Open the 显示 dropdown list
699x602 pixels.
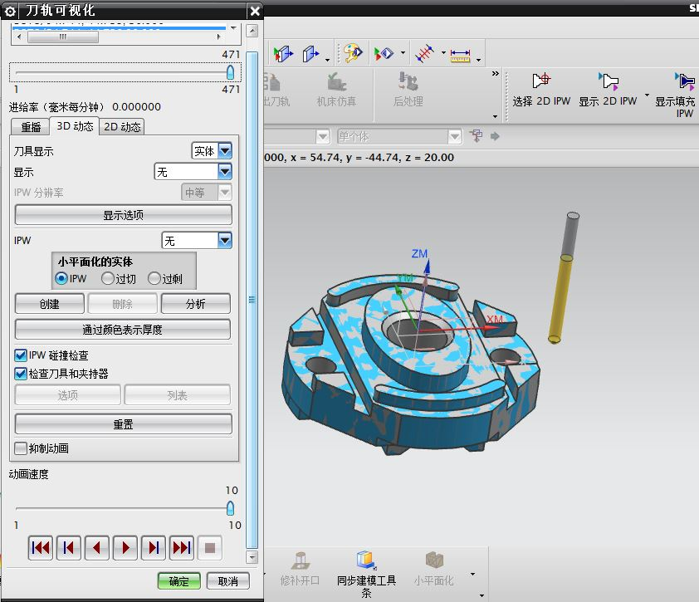(224, 172)
